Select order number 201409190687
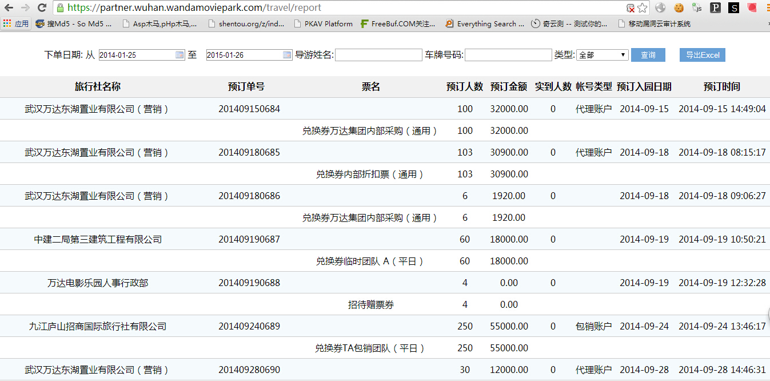The height and width of the screenshot is (381, 770). (249, 239)
